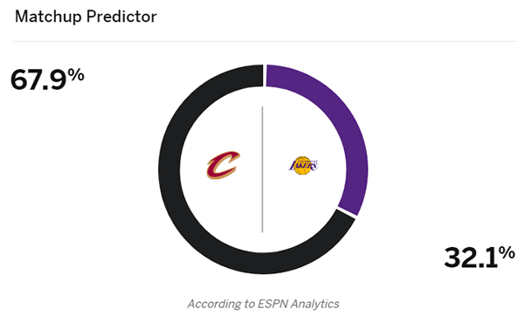
Task: Click the white gap at purple arc's lower end
Action: coord(347,212)
